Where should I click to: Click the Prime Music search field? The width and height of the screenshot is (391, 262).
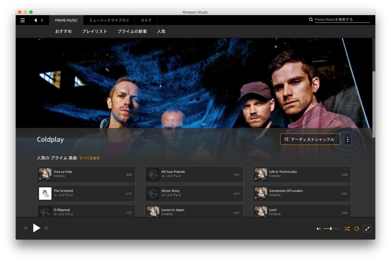point(342,19)
